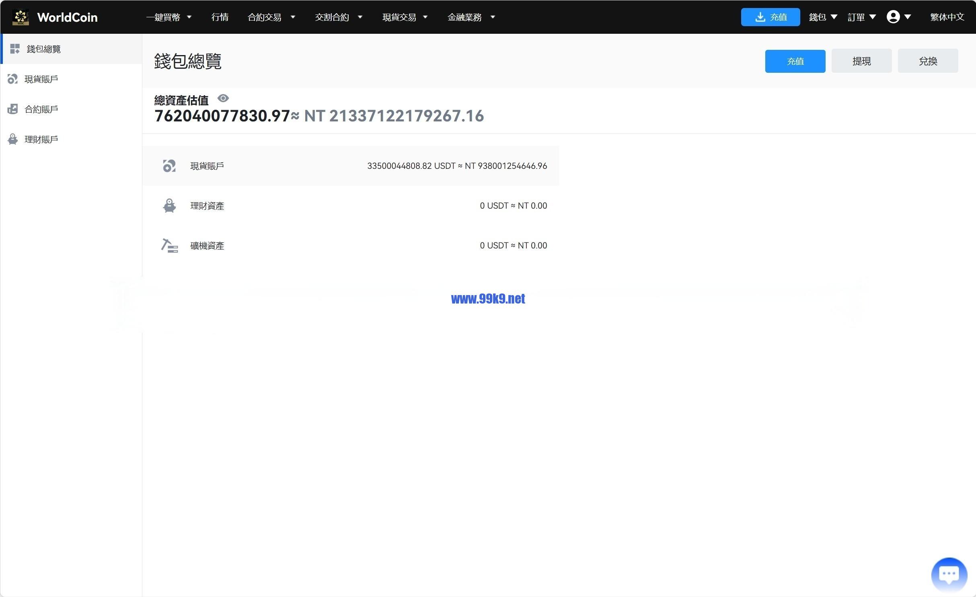Open the 合約交易 menu
Viewport: 976px width, 597px height.
click(x=265, y=17)
